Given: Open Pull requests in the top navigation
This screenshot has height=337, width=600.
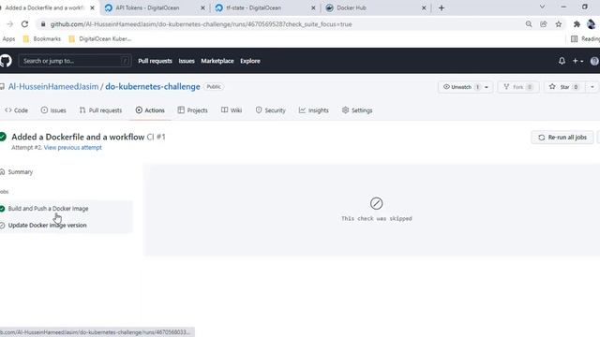Looking at the screenshot, I should tap(155, 61).
